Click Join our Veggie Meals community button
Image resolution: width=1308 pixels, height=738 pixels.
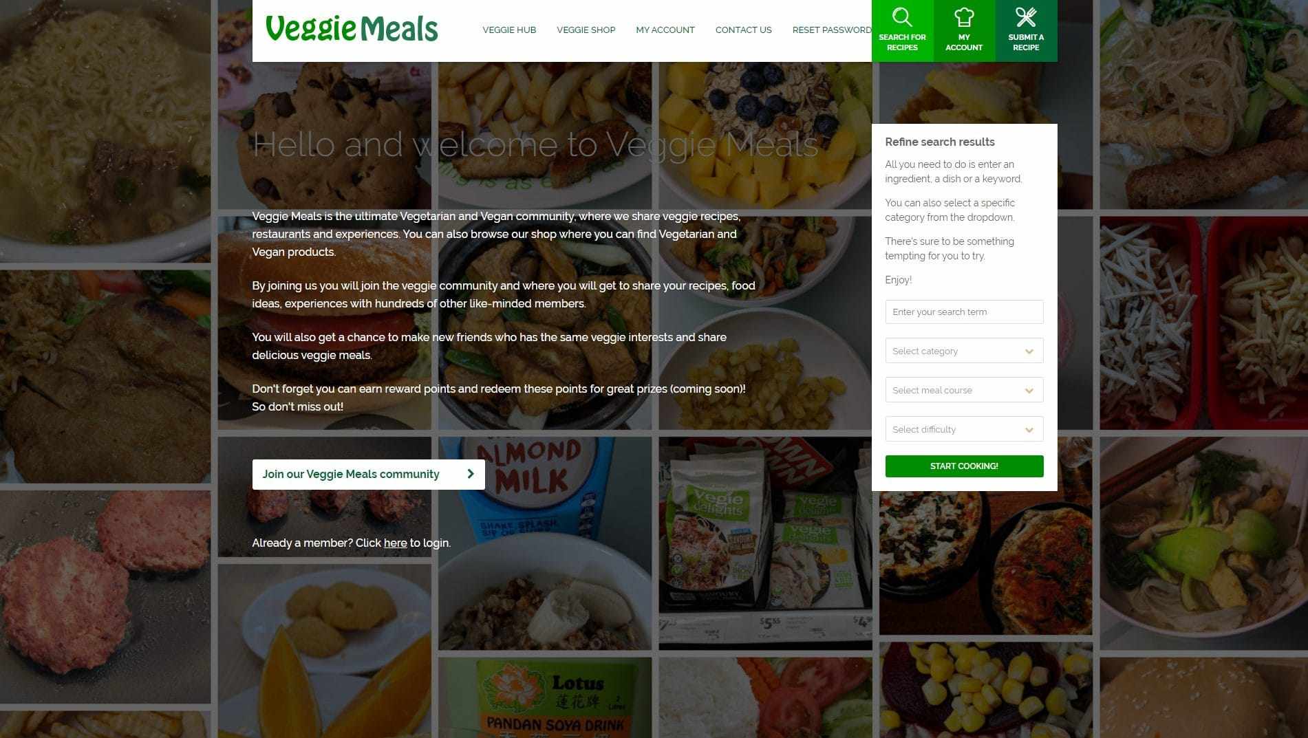click(368, 474)
